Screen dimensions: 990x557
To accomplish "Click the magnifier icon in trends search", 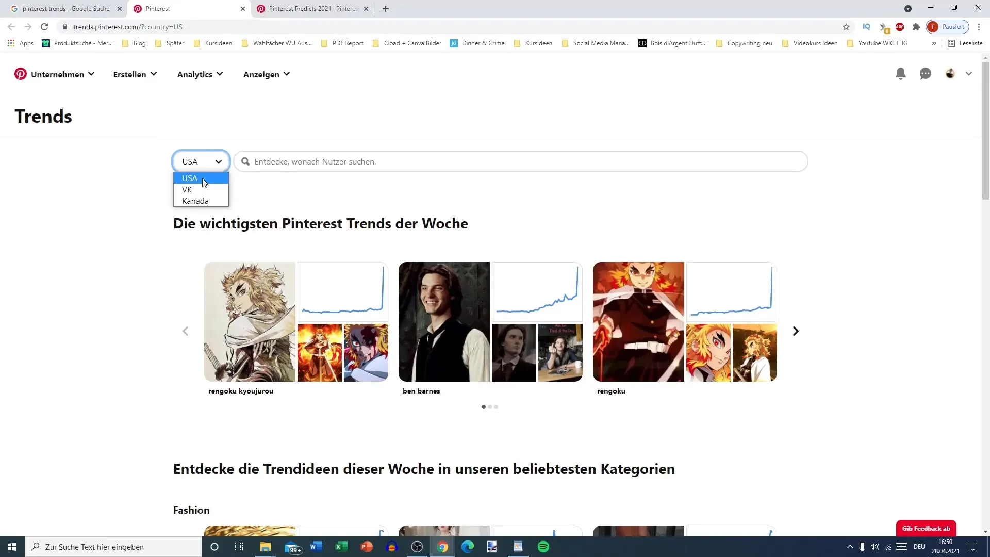I will click(245, 161).
